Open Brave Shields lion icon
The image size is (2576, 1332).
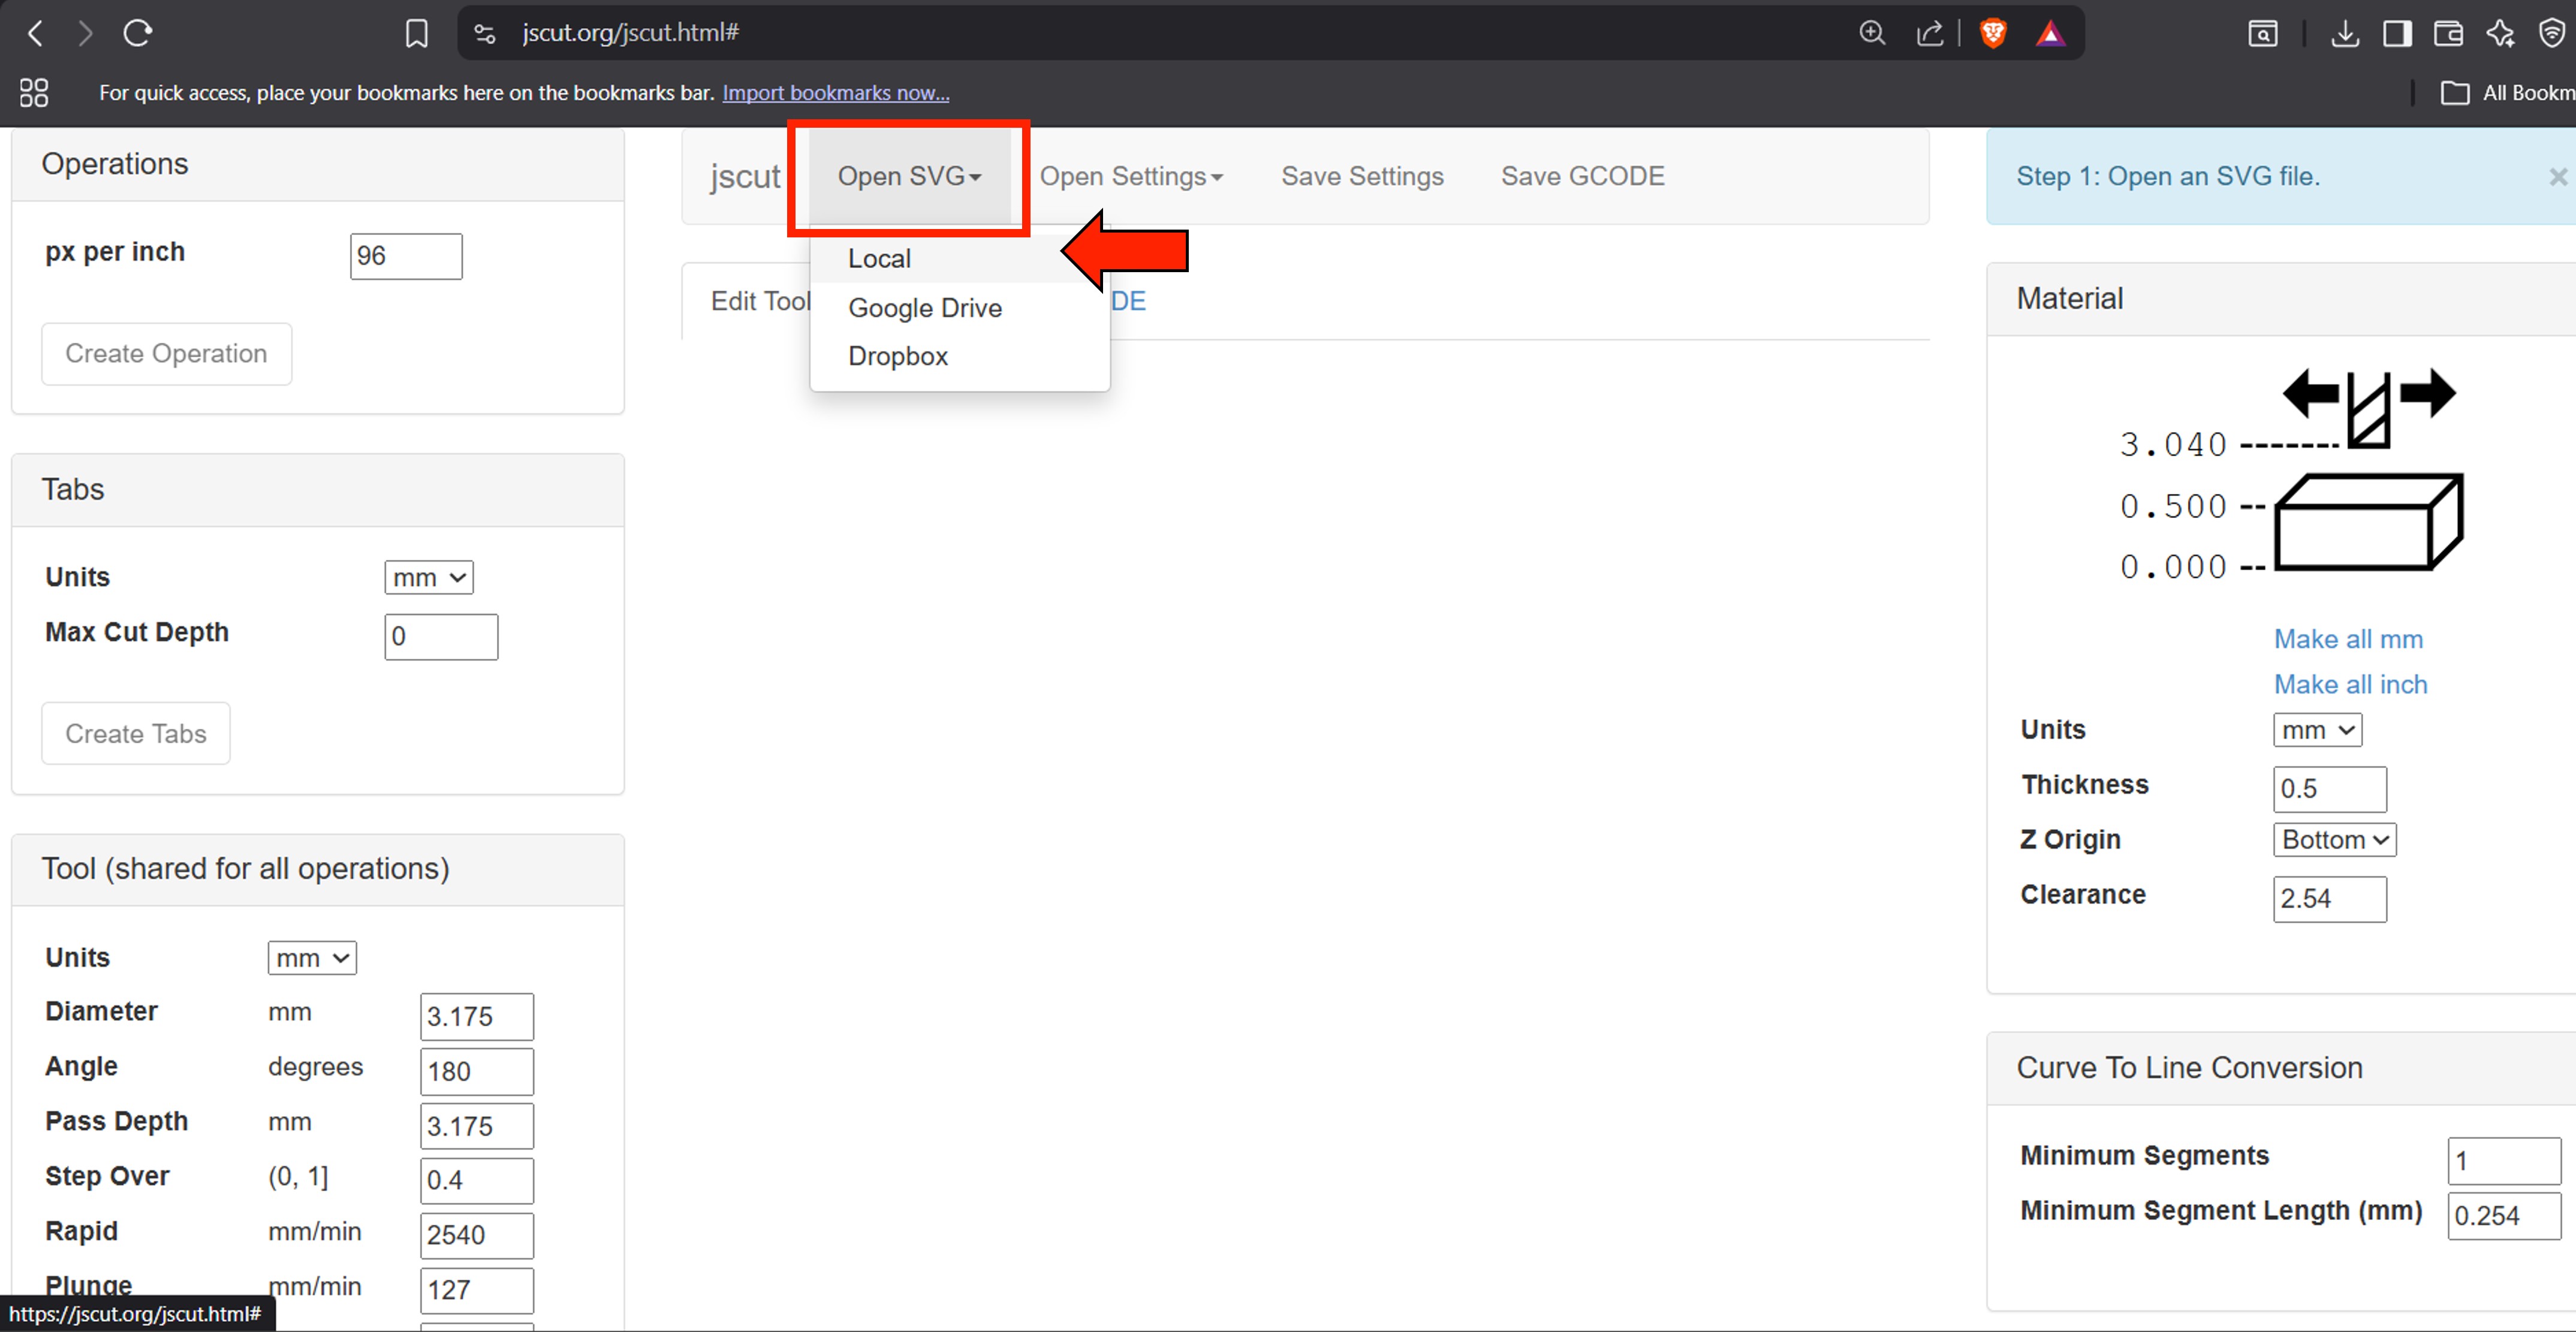pyautogui.click(x=1992, y=33)
